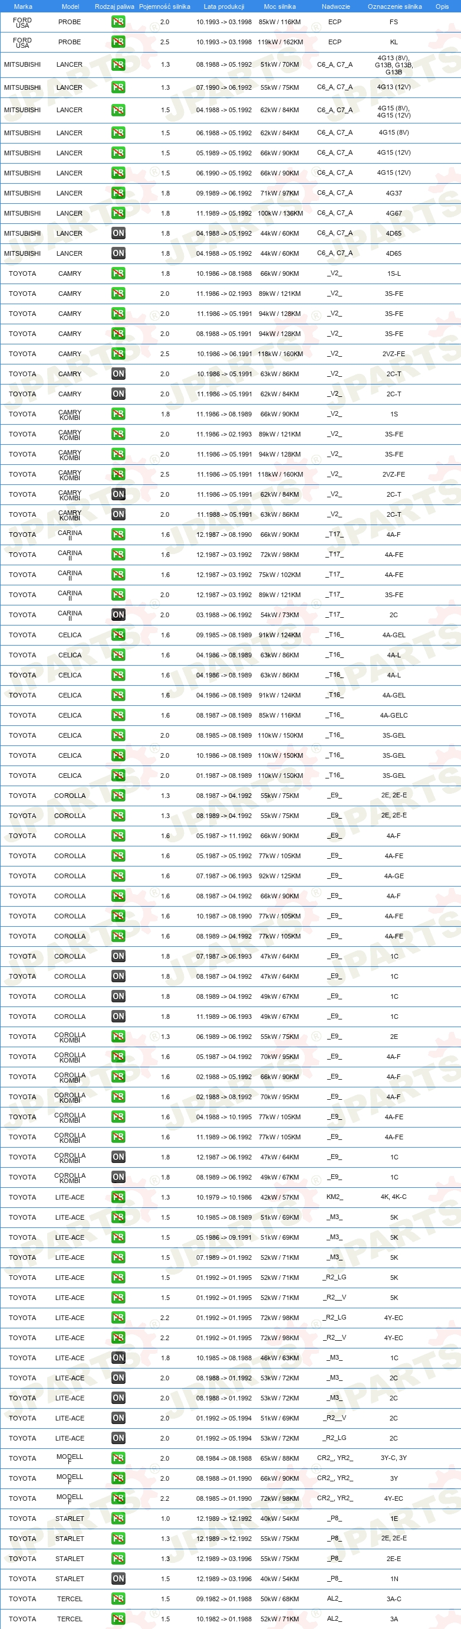Image resolution: width=461 pixels, height=1629 pixels.
Task: Click the '4A-GELC' engine code cell
Action: (x=393, y=715)
